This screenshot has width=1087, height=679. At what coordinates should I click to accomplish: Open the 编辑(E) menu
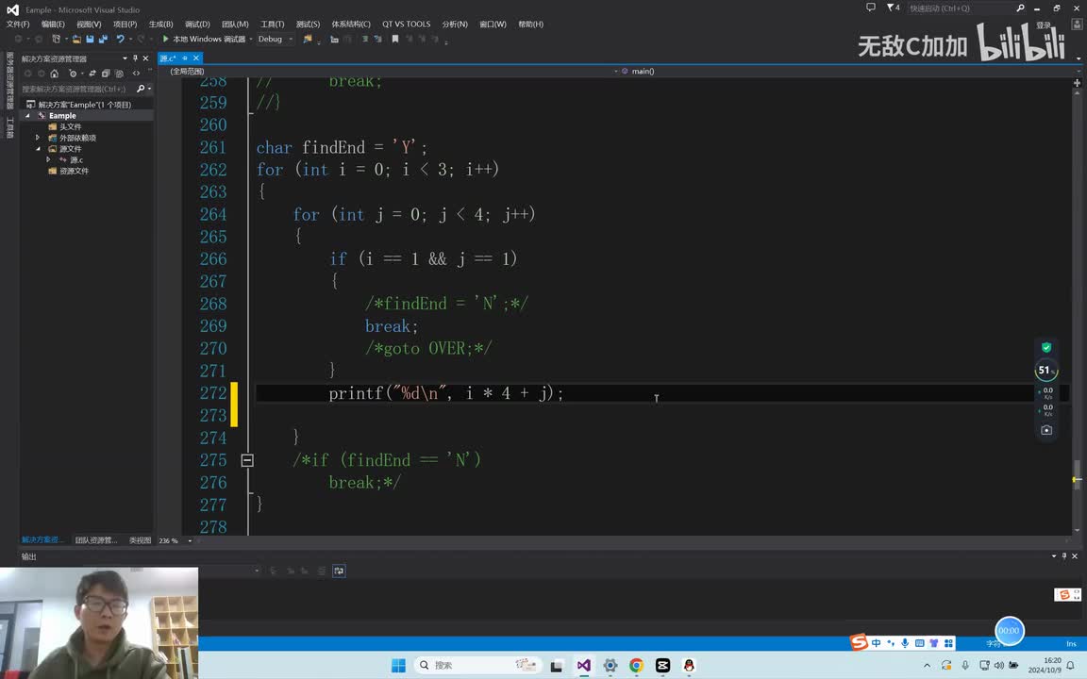[54, 24]
